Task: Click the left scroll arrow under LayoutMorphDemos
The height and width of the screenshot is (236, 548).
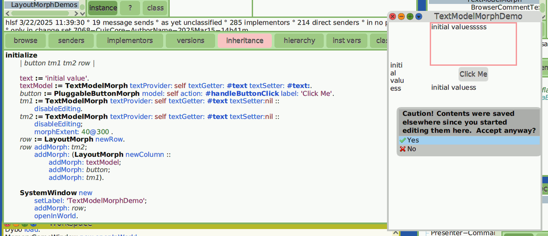Action: tap(7, 13)
